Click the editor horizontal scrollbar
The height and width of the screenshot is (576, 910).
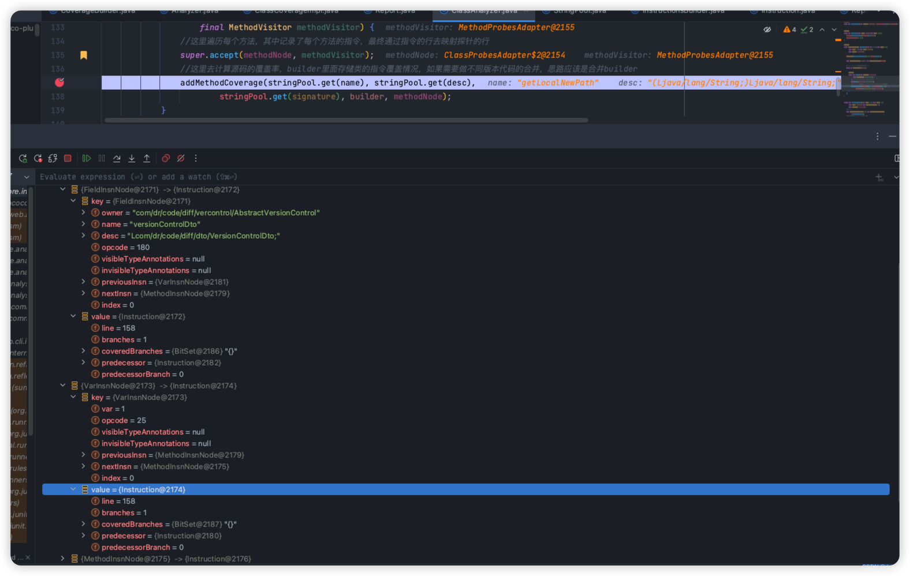point(346,120)
